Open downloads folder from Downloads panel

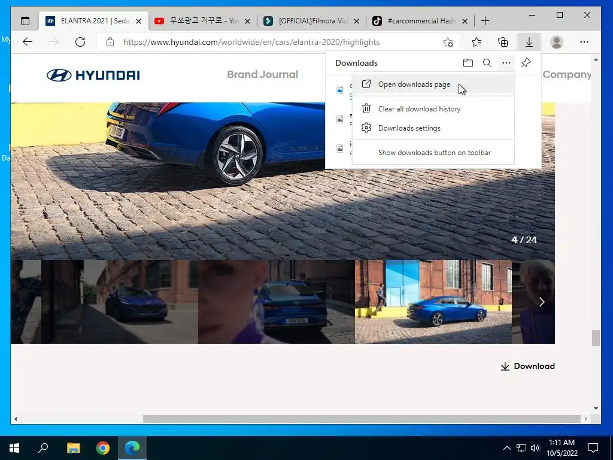[468, 63]
